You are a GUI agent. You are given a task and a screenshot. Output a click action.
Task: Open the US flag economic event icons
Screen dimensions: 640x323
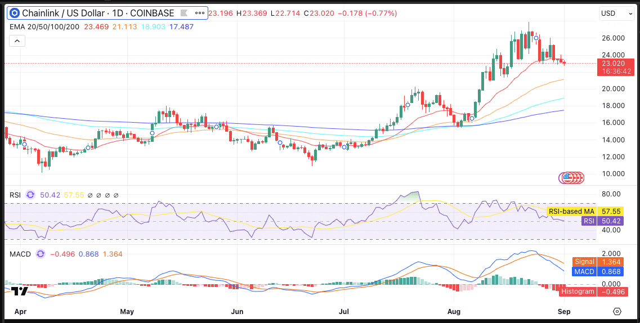coord(571,177)
